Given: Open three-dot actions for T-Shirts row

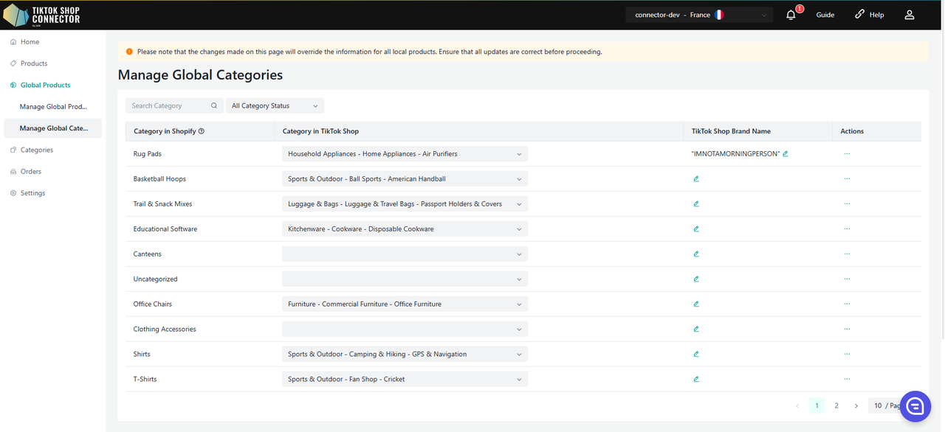Looking at the screenshot, I should pyautogui.click(x=847, y=379).
